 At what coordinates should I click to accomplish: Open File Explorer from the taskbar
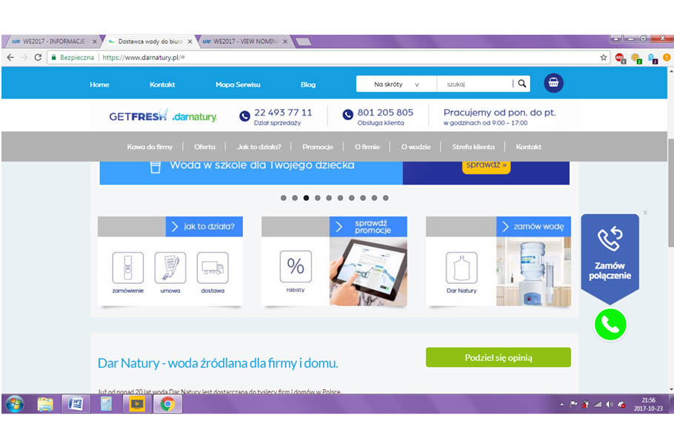click(45, 405)
